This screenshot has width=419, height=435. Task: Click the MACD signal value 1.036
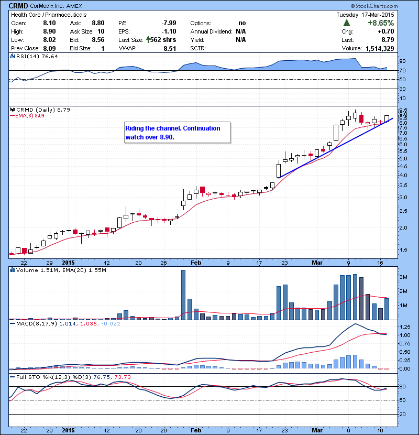coord(88,323)
